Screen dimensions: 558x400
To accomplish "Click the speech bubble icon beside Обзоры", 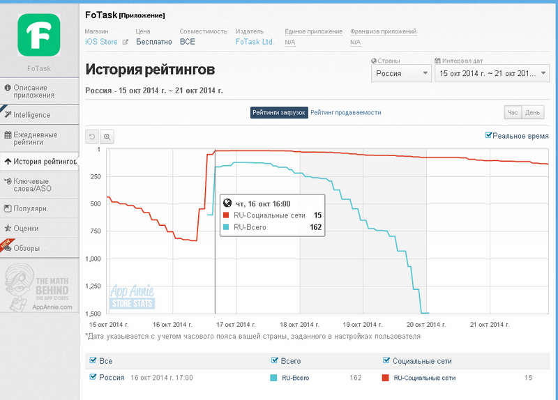I will coord(8,248).
